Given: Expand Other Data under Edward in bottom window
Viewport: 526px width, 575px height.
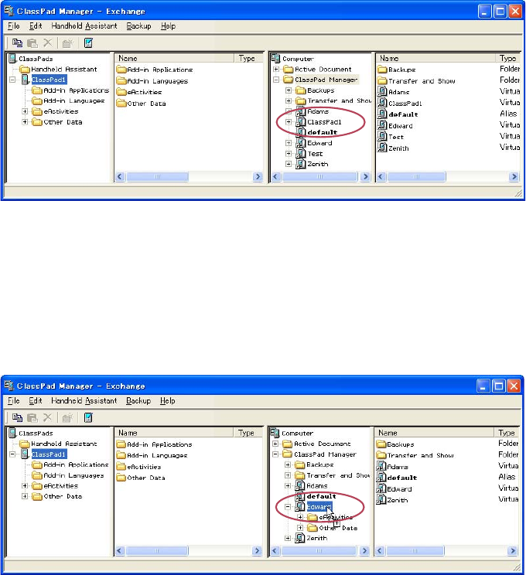Looking at the screenshot, I should pyautogui.click(x=300, y=528).
